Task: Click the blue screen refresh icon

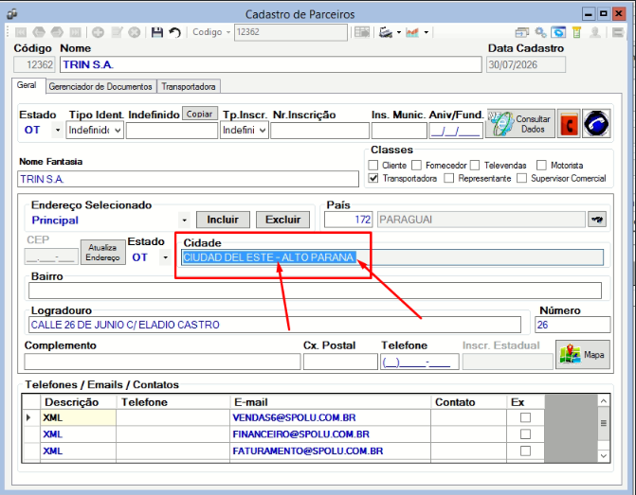Action: pos(558,32)
